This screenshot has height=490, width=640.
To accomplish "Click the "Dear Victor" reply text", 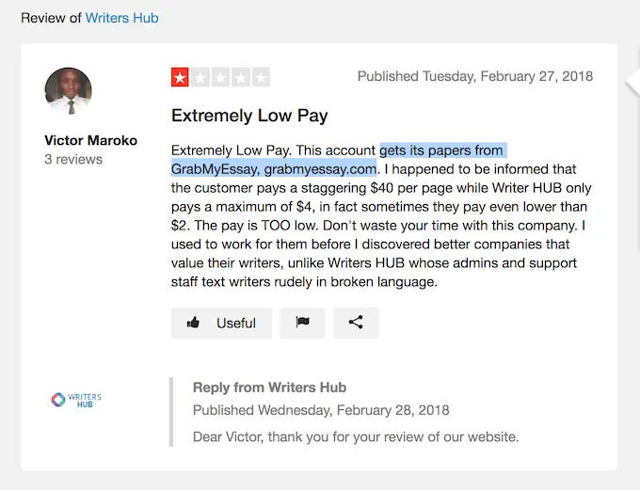I will click(356, 436).
